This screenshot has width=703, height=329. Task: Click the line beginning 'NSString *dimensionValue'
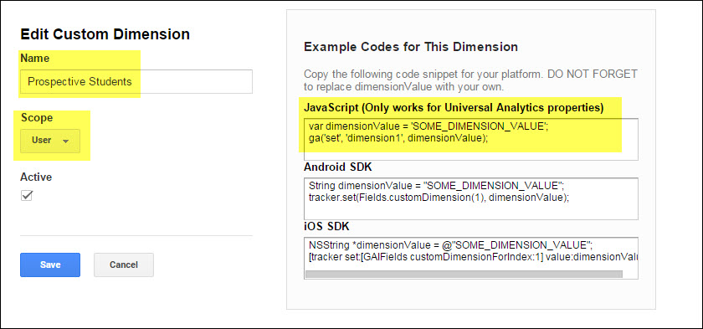450,245
